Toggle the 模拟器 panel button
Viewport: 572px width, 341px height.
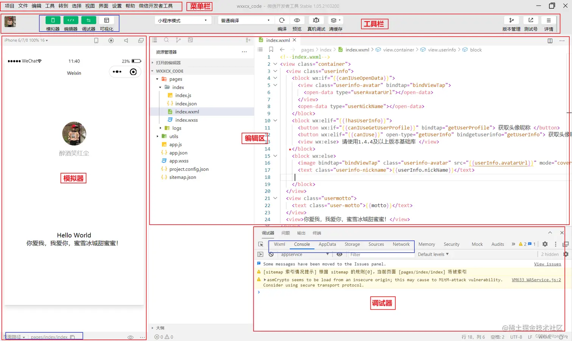tap(53, 20)
